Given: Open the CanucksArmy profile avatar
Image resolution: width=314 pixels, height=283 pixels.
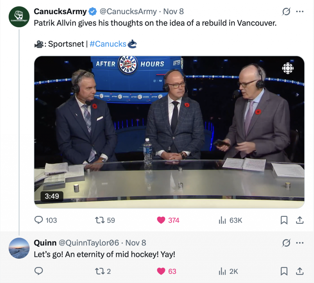Looking at the screenshot, I should [19, 17].
